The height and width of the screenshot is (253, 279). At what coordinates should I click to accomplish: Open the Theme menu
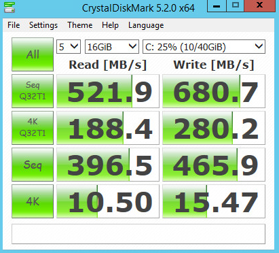[x=80, y=25]
